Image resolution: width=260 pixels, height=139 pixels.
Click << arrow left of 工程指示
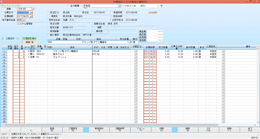coord(3,38)
